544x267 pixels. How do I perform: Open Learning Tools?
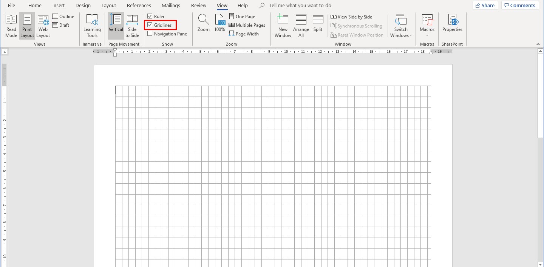coord(92,25)
